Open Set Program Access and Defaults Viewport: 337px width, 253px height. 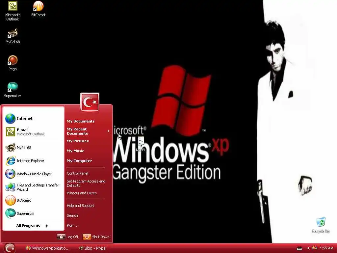(x=86, y=183)
